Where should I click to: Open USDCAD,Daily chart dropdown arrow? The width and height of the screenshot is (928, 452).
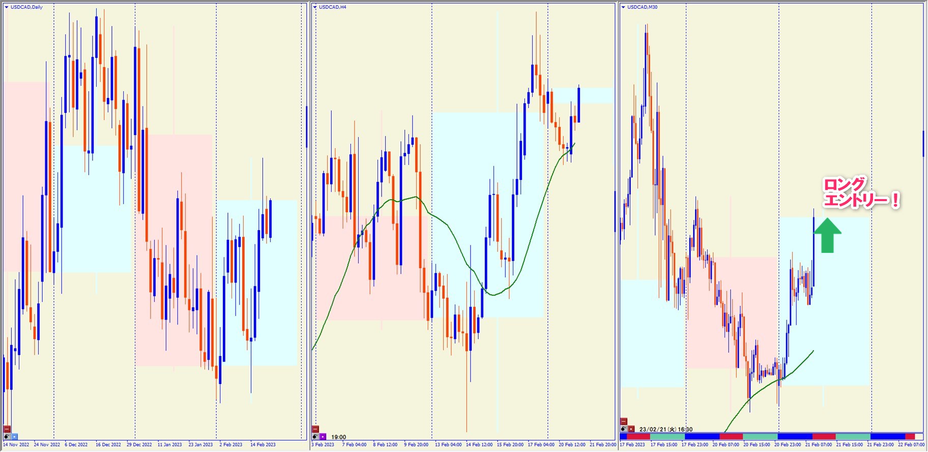7,7
